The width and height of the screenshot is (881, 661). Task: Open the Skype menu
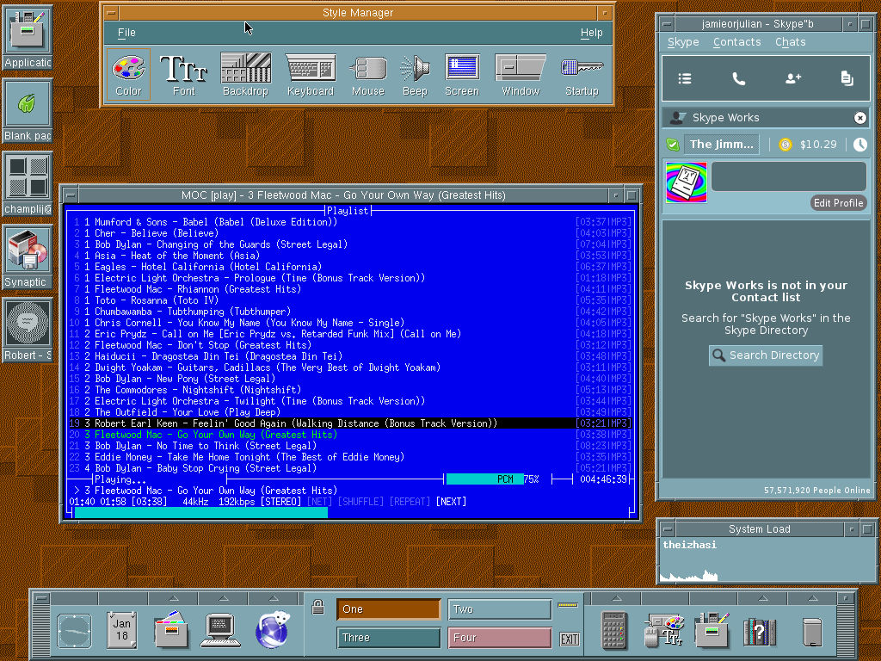(x=683, y=41)
